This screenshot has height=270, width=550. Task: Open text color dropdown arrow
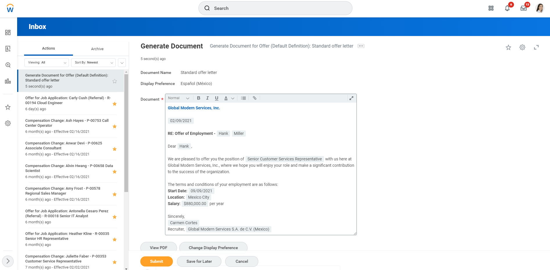coord(233,98)
